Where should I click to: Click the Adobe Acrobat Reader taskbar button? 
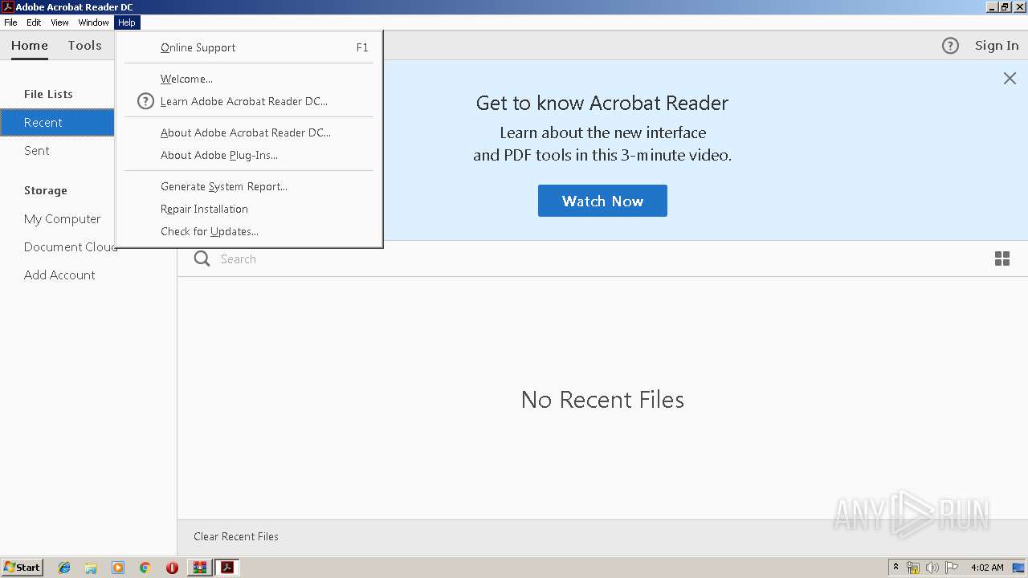(227, 568)
